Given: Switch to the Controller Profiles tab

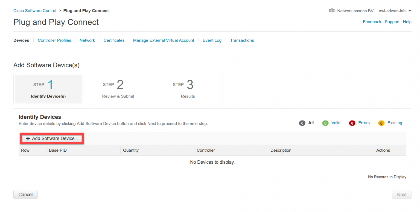Looking at the screenshot, I should pos(54,40).
